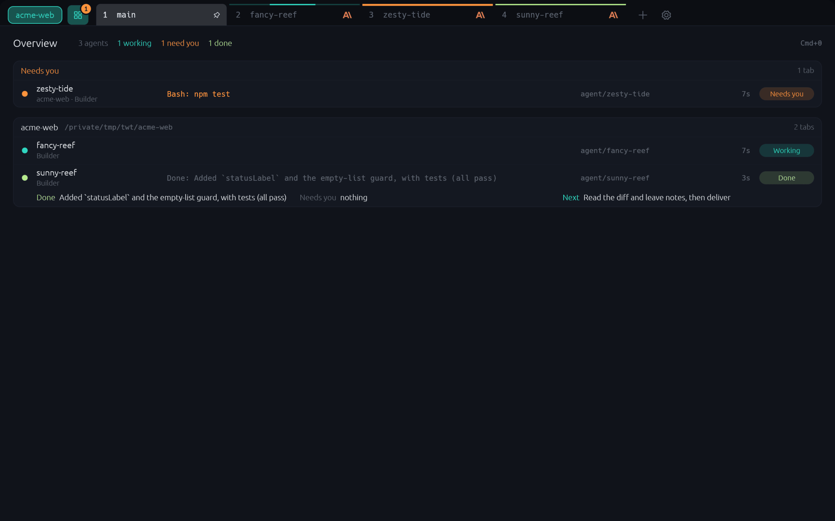This screenshot has height=521, width=835.
Task: Click the 3 agents summary text
Action: tap(93, 43)
